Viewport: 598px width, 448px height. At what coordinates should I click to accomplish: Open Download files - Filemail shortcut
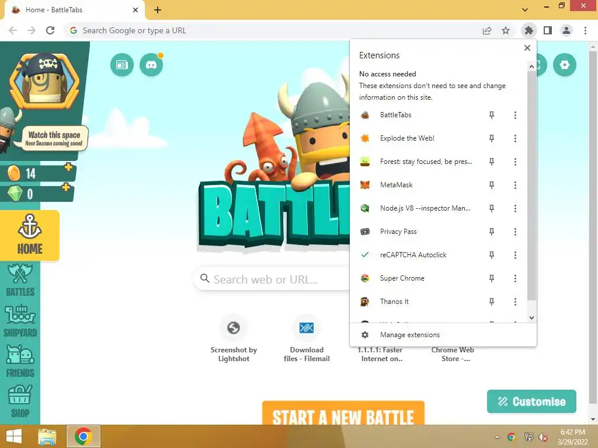click(307, 338)
